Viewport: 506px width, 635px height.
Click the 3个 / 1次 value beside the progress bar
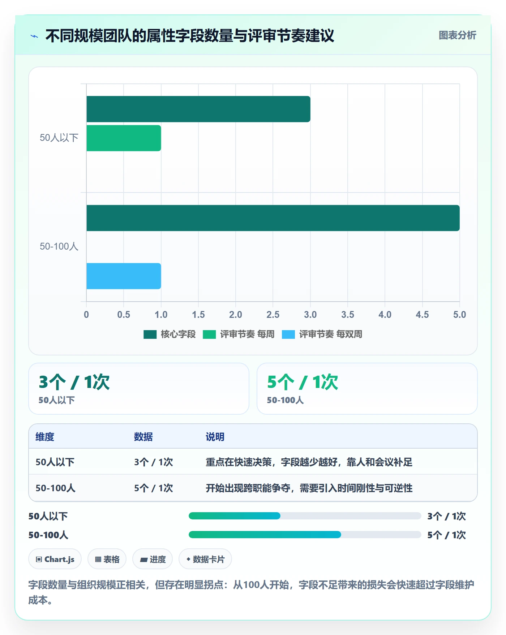tap(446, 516)
